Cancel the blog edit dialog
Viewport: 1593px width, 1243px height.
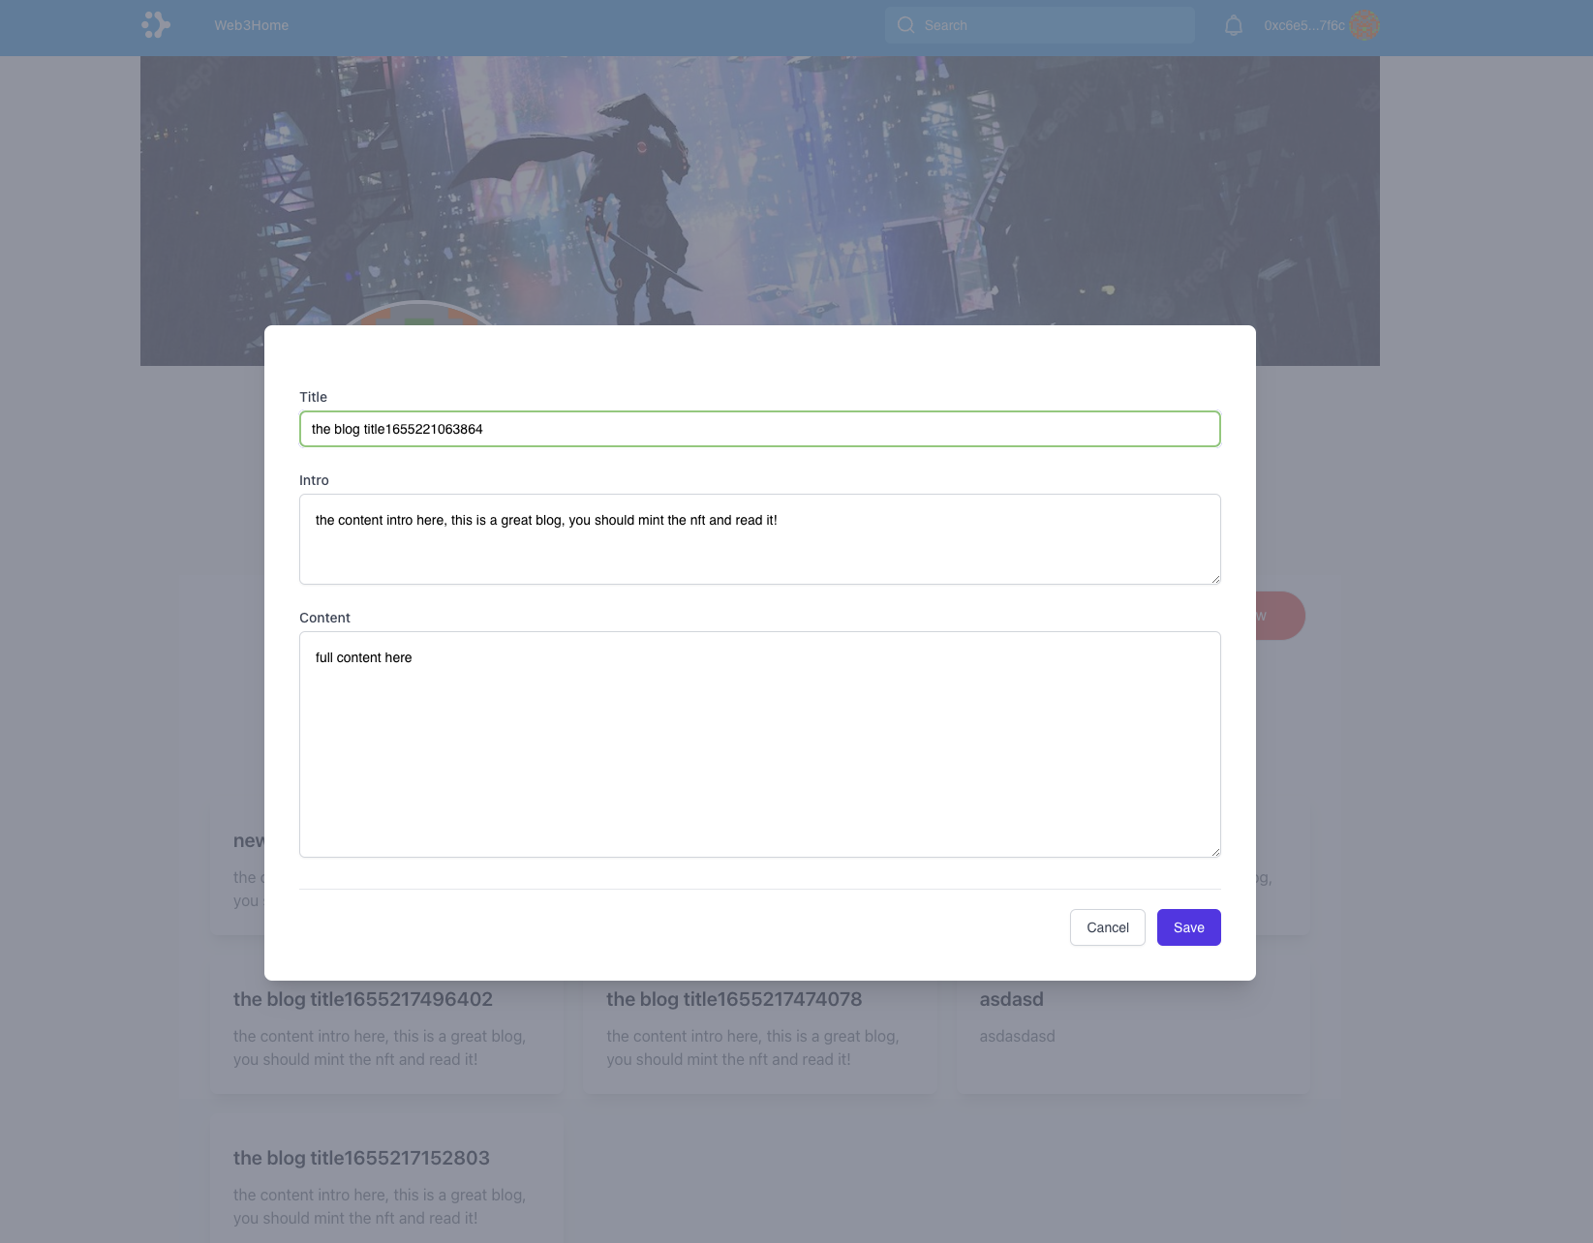click(x=1108, y=927)
